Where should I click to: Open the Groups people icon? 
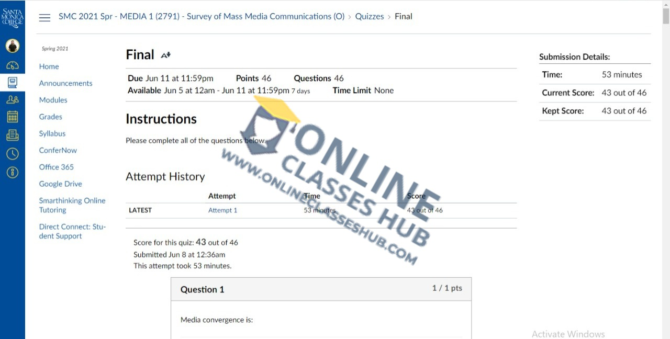point(13,99)
